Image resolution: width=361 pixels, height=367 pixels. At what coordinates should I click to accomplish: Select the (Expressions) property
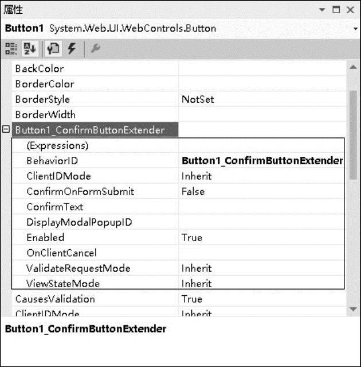tap(95, 145)
